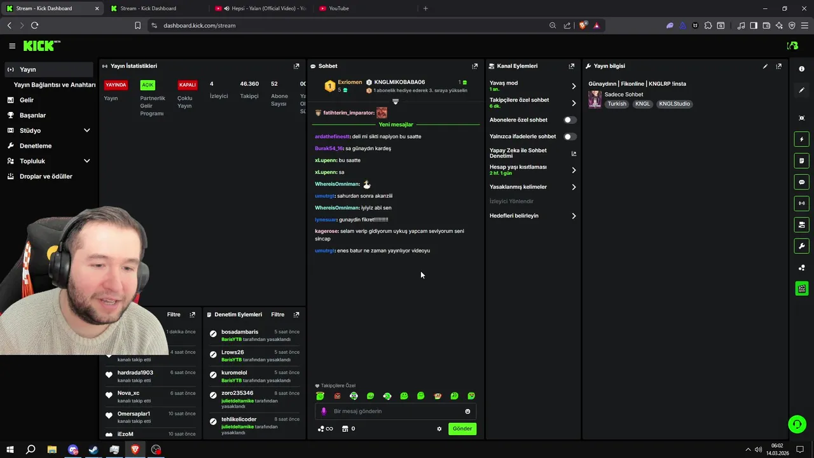Toggle Abonelere özel sohbet switch
The image size is (814, 458).
point(570,120)
